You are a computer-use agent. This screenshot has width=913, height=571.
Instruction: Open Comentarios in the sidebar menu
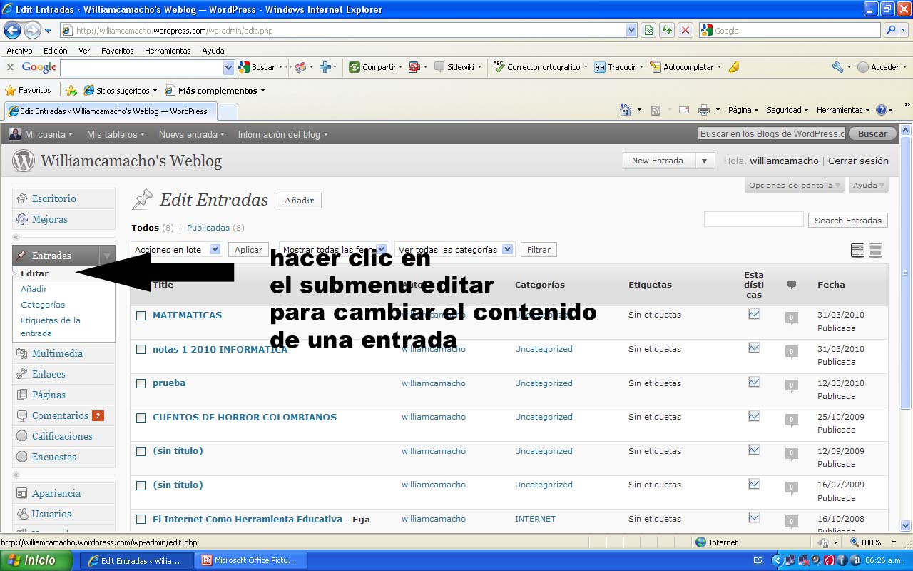[x=60, y=415]
